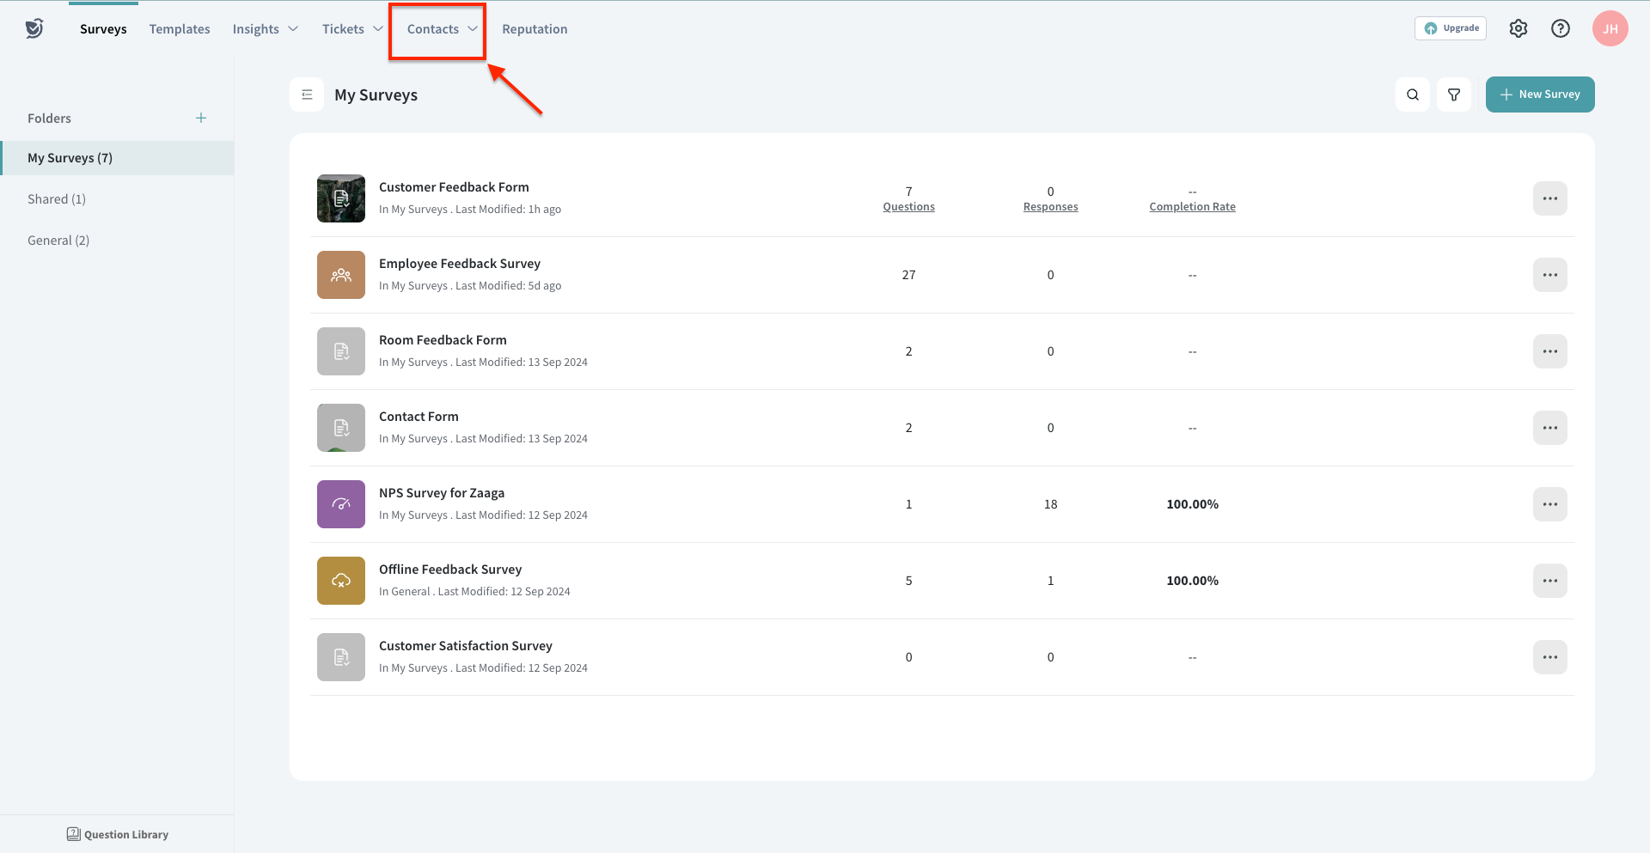Click the New Survey button
Screen dimensions: 1650x853
click(x=1539, y=94)
